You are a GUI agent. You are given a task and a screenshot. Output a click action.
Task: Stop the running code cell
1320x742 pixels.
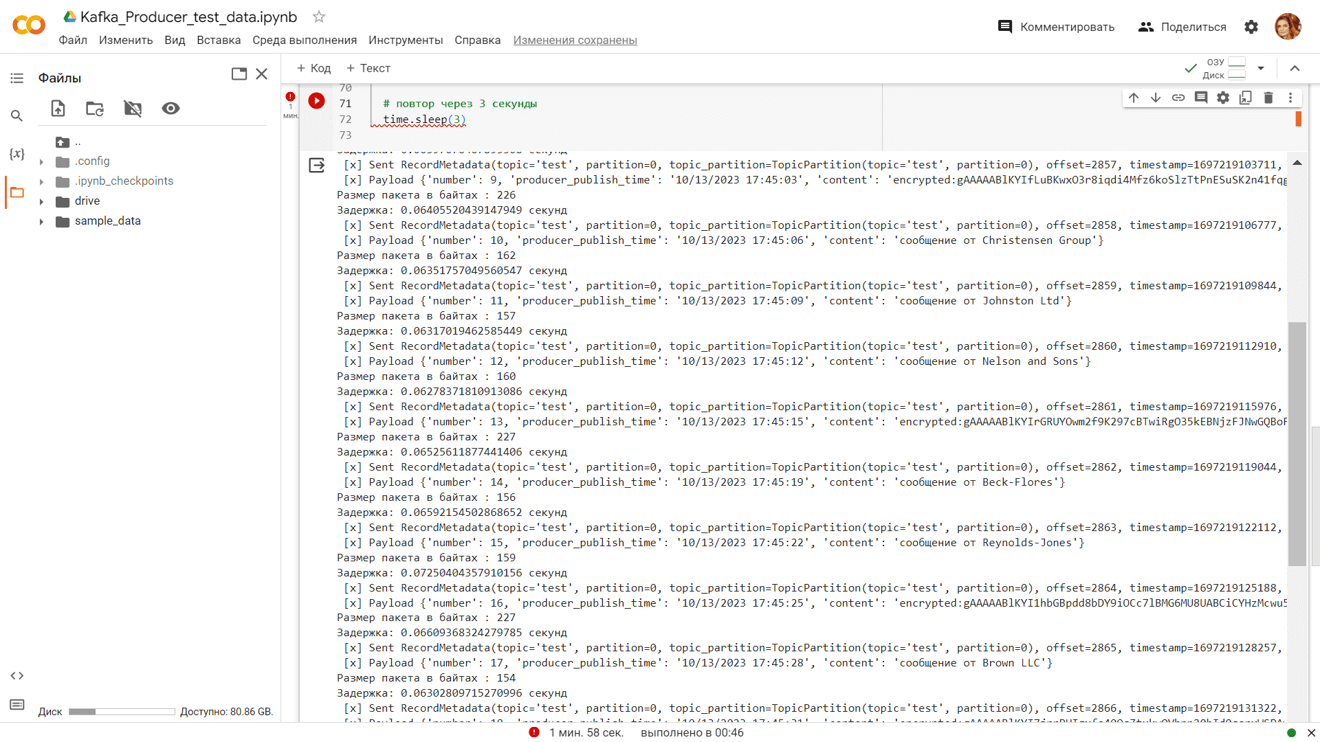tap(316, 101)
